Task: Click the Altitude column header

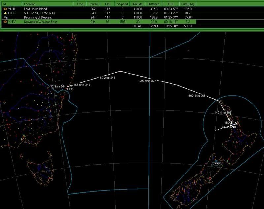Action: coord(138,4)
